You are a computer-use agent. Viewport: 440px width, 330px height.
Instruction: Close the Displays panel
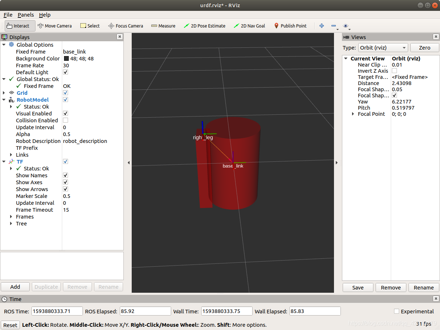(x=120, y=37)
